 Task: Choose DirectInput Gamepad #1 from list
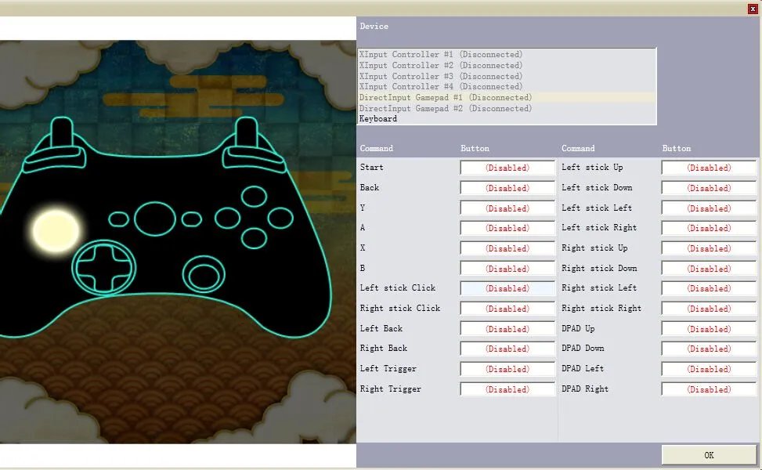[x=445, y=98]
